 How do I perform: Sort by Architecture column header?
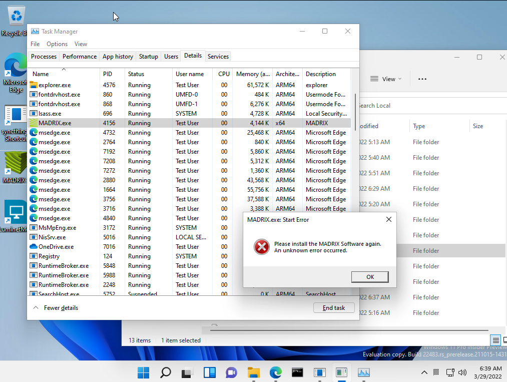[287, 74]
